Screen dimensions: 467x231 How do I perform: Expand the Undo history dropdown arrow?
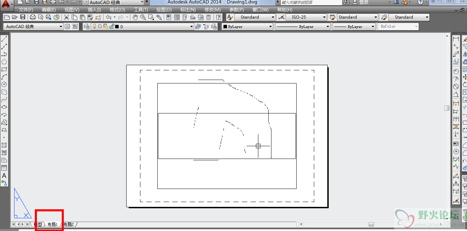pos(115,17)
